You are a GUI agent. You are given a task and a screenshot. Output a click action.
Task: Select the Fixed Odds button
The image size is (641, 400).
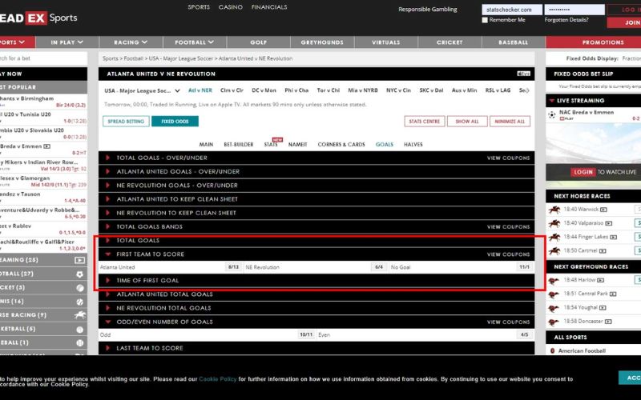pos(175,122)
